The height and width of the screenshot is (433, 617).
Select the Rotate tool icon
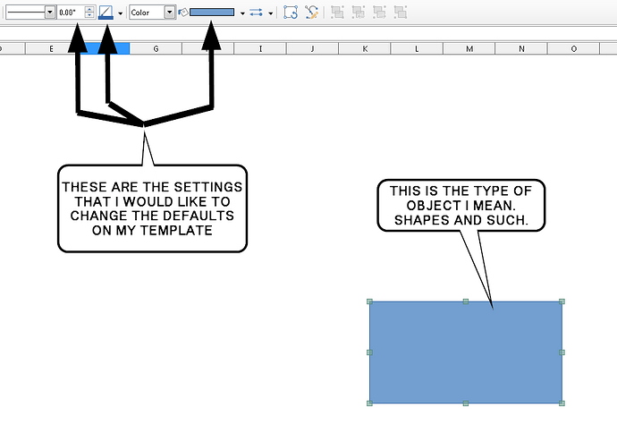(x=291, y=13)
